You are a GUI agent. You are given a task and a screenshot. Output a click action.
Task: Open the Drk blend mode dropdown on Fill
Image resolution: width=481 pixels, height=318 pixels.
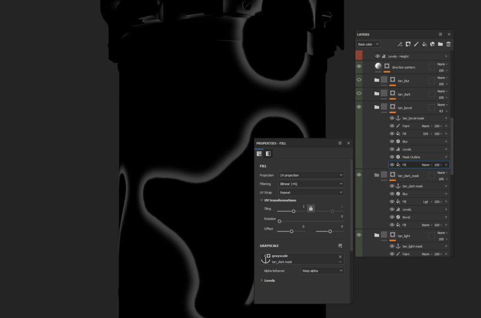(x=427, y=134)
